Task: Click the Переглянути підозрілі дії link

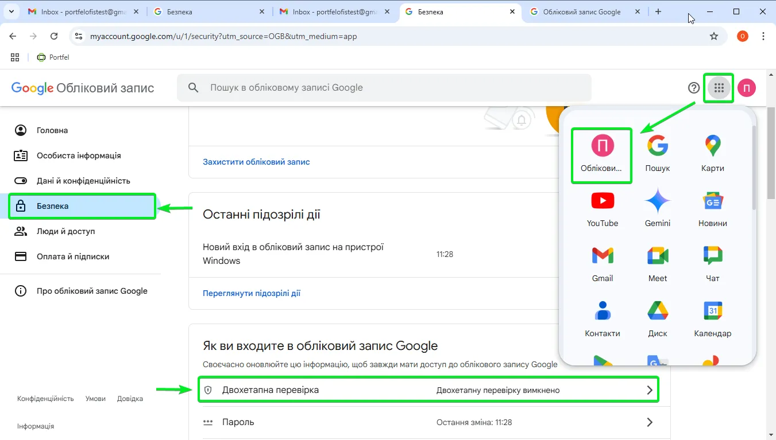Action: 252,293
